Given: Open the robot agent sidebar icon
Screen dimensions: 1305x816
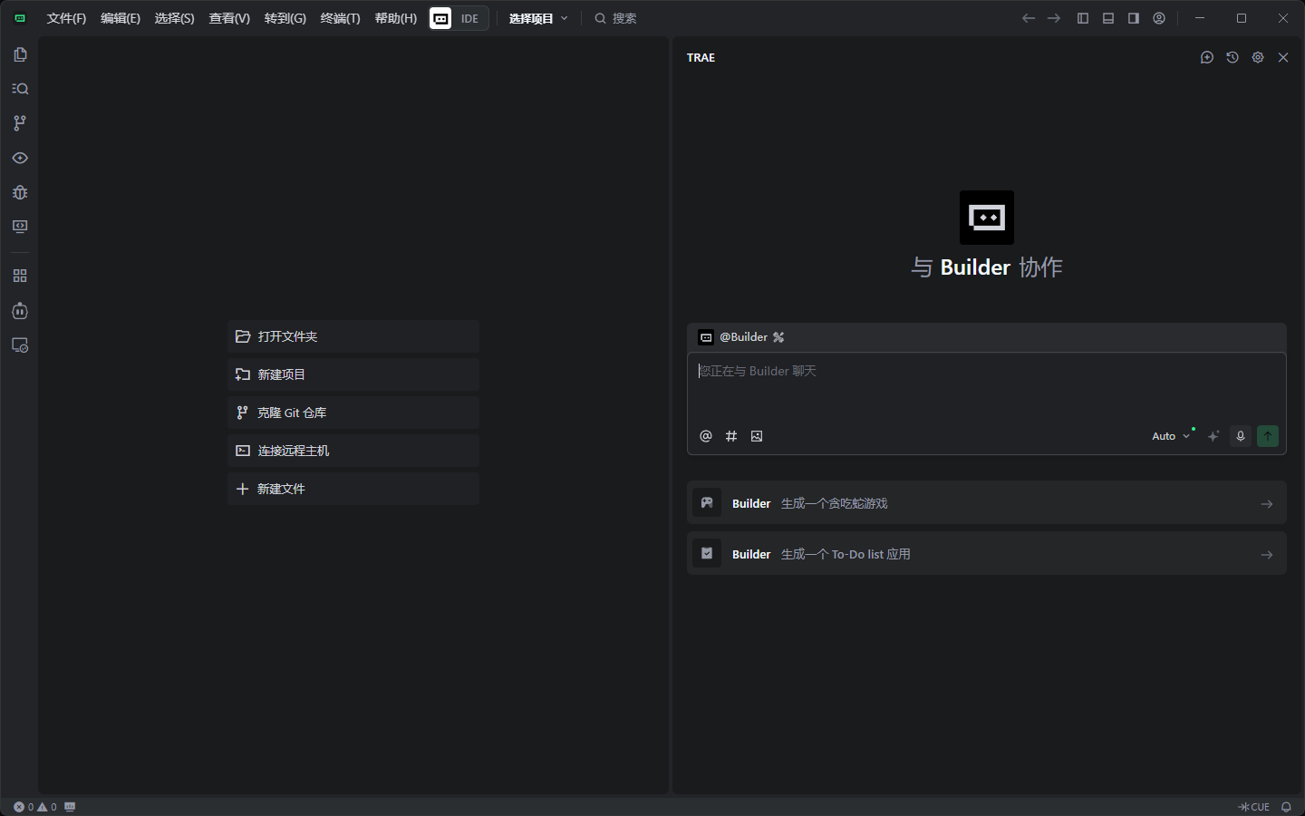Looking at the screenshot, I should pyautogui.click(x=20, y=311).
